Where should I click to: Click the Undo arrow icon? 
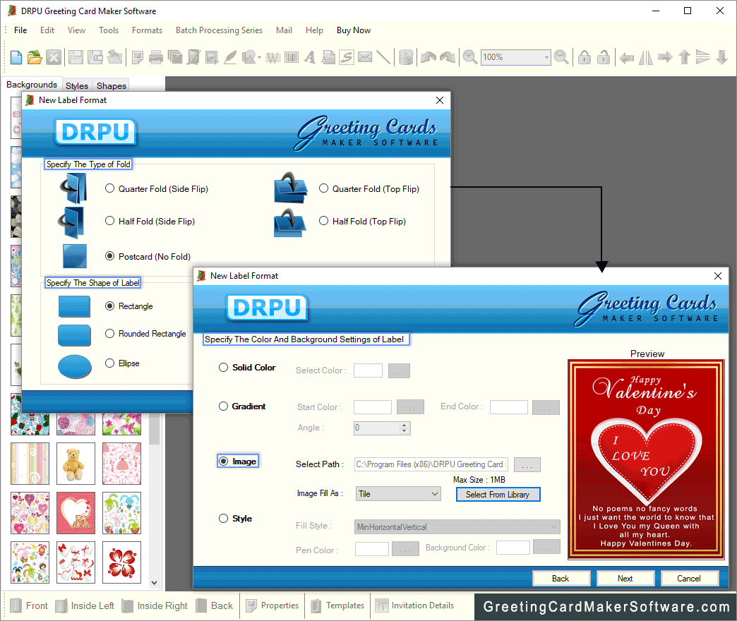coord(429,57)
